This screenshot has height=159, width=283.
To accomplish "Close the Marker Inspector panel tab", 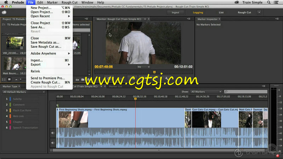I will coord(219,19).
